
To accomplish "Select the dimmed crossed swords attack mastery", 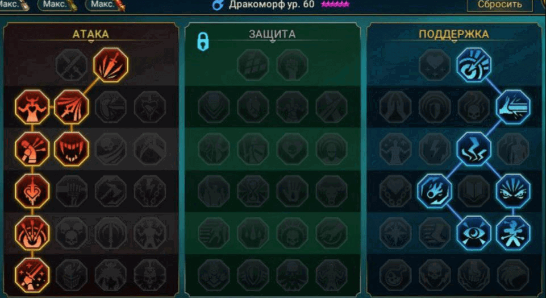I will [72, 65].
